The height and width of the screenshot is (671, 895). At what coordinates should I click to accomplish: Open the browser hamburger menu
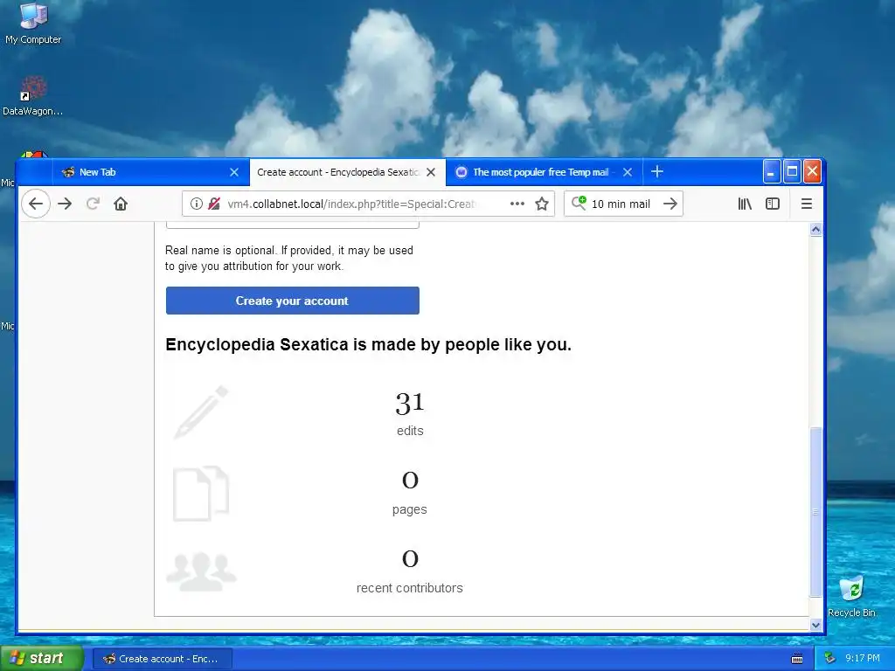(807, 204)
